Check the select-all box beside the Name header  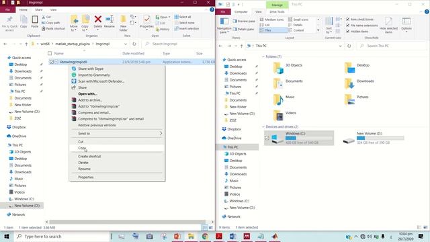[x=50, y=54]
